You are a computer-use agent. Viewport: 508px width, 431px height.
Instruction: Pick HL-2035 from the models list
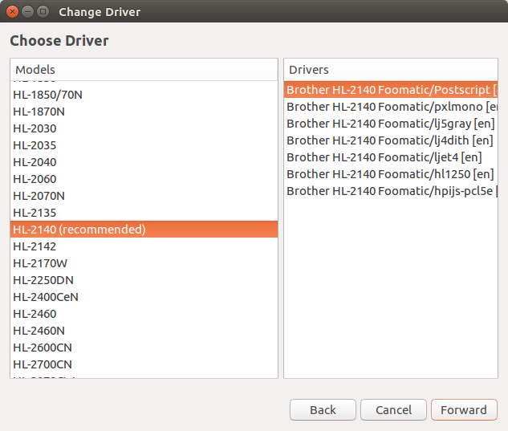tap(144, 145)
